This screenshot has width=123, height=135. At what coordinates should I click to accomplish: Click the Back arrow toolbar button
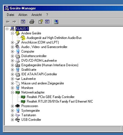click(x=8, y=22)
